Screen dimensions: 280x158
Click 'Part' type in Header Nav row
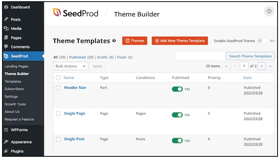click(103, 88)
